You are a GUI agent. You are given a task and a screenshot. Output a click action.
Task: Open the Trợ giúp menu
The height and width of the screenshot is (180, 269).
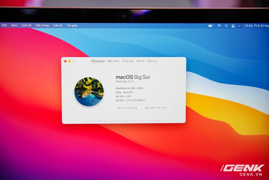point(72,26)
